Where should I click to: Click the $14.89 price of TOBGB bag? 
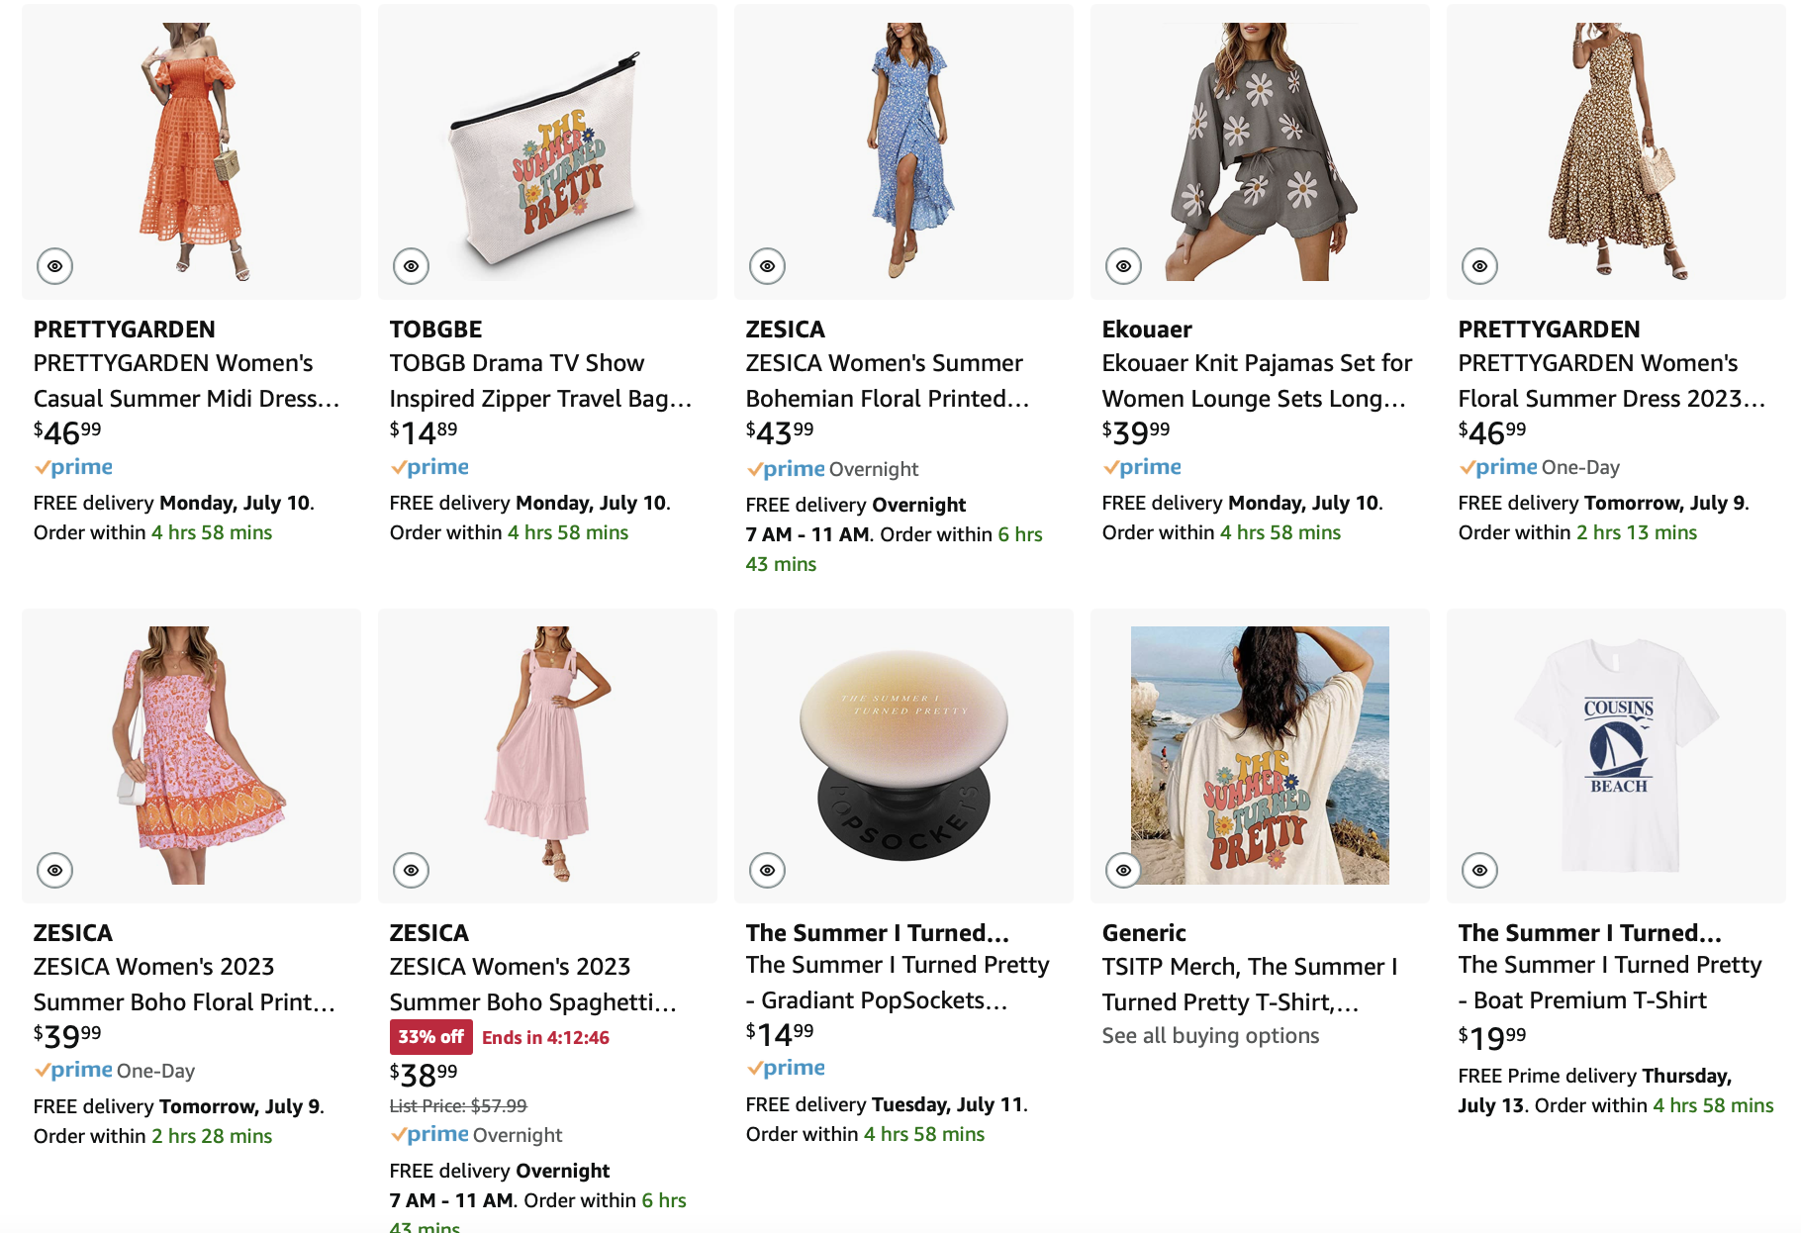tap(424, 432)
